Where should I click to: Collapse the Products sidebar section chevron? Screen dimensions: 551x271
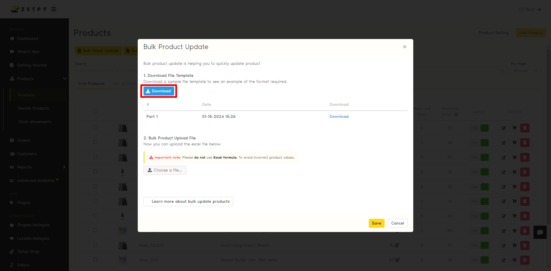click(65, 79)
